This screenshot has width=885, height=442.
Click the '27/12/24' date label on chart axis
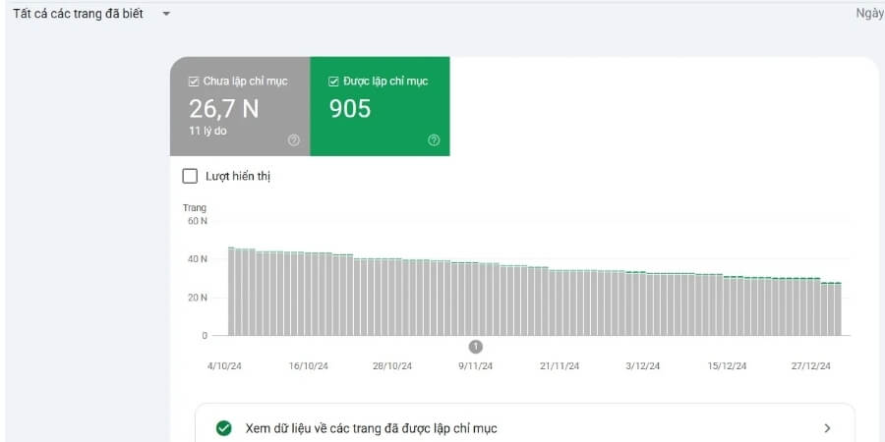pos(810,366)
